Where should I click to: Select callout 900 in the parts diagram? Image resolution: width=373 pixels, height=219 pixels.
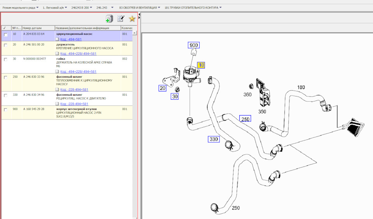(194, 46)
